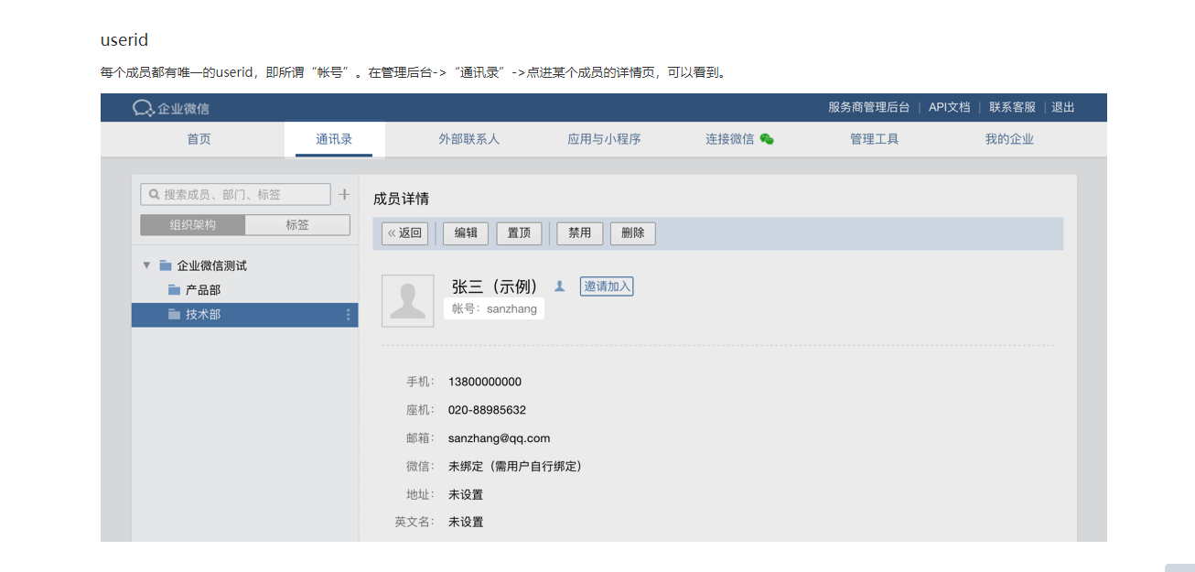Click the WeChat green icon beside 连接微信
The height and width of the screenshot is (572, 1195).
(x=767, y=139)
